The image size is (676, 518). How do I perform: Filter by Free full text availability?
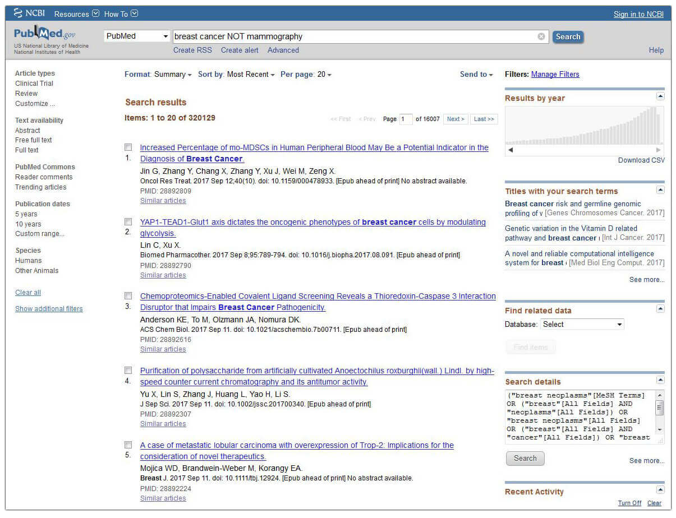34,140
